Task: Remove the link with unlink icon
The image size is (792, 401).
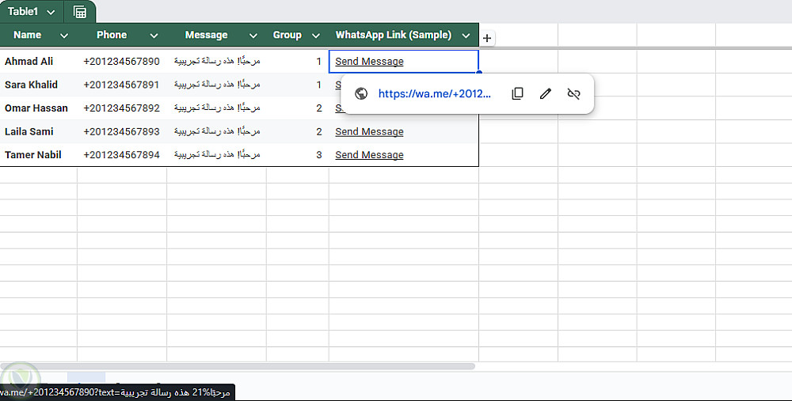Action: tap(574, 93)
